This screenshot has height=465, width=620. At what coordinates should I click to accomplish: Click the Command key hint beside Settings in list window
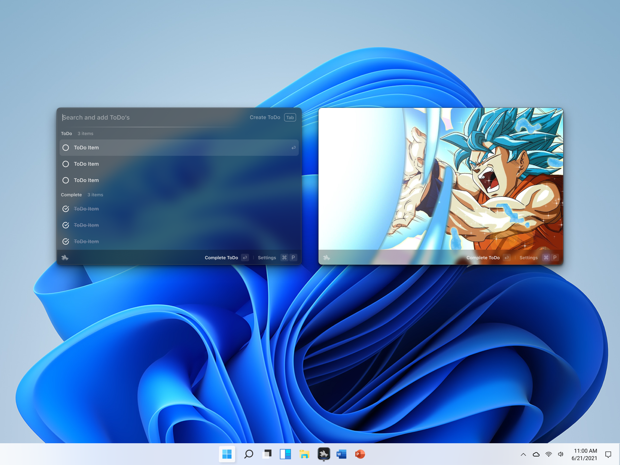[284, 258]
